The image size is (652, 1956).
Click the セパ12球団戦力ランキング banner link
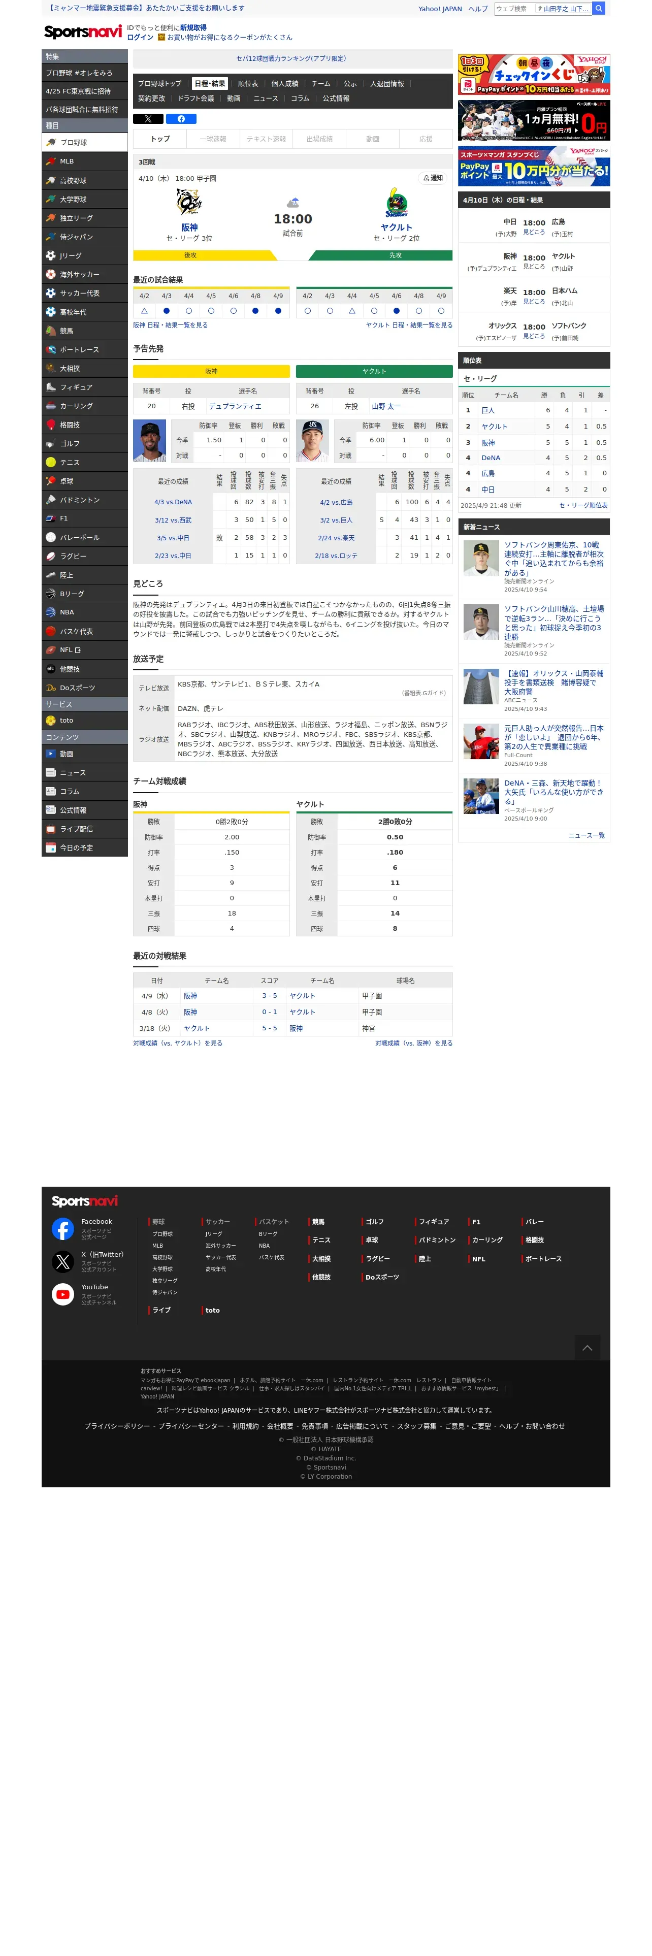[x=290, y=58]
